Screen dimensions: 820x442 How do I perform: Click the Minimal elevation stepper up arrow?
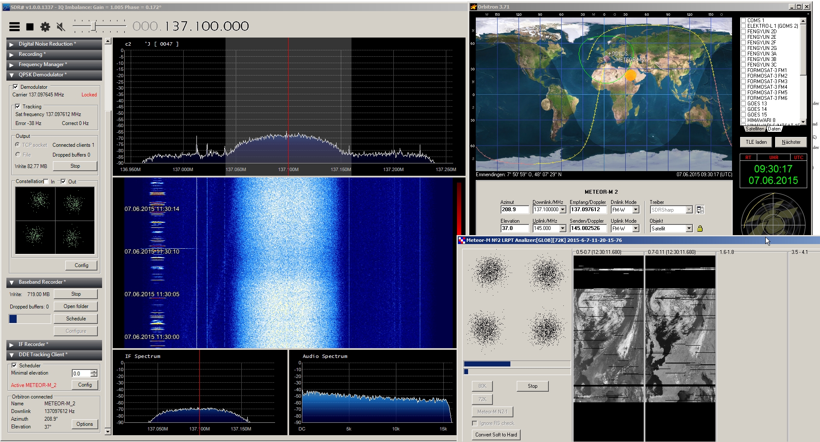point(94,372)
